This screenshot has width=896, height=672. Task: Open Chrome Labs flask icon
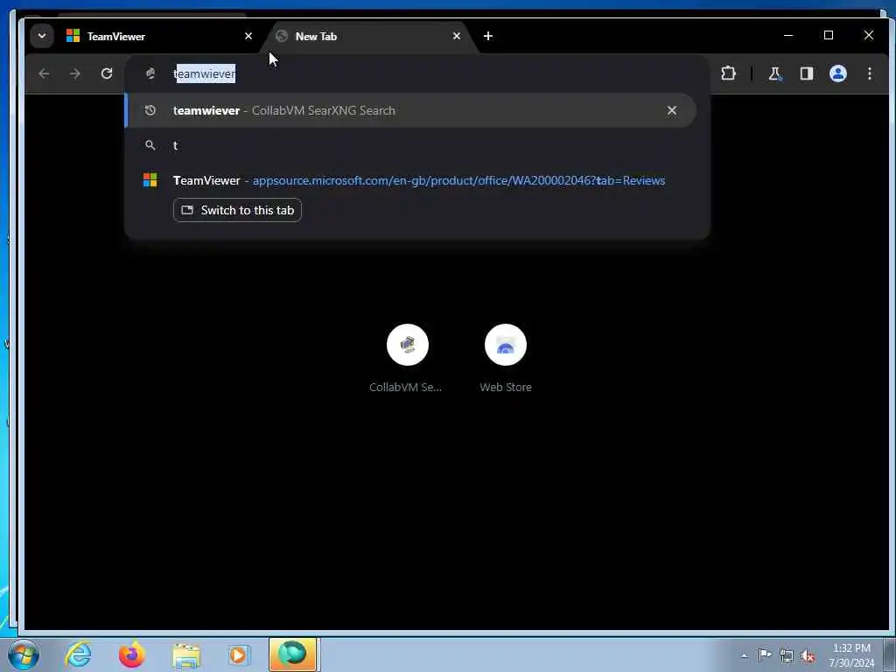[x=775, y=73]
